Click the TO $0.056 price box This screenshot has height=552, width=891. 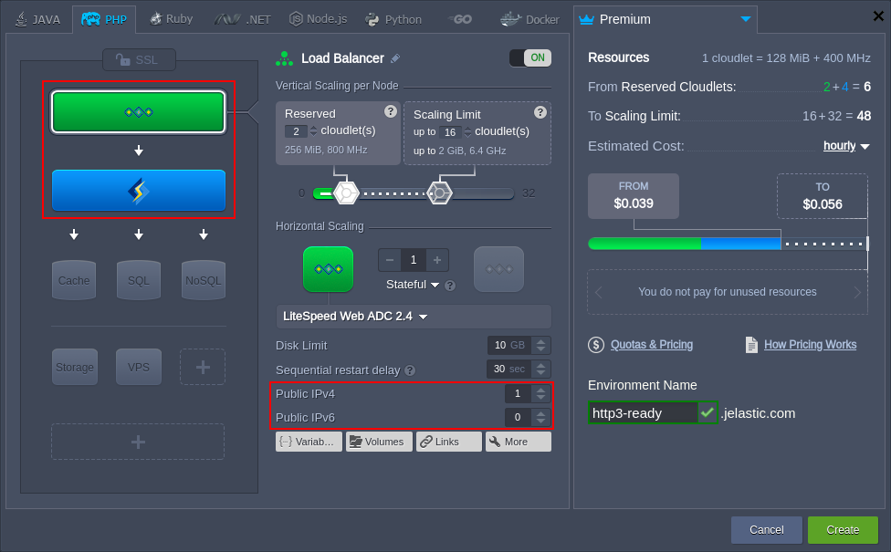[x=823, y=196]
